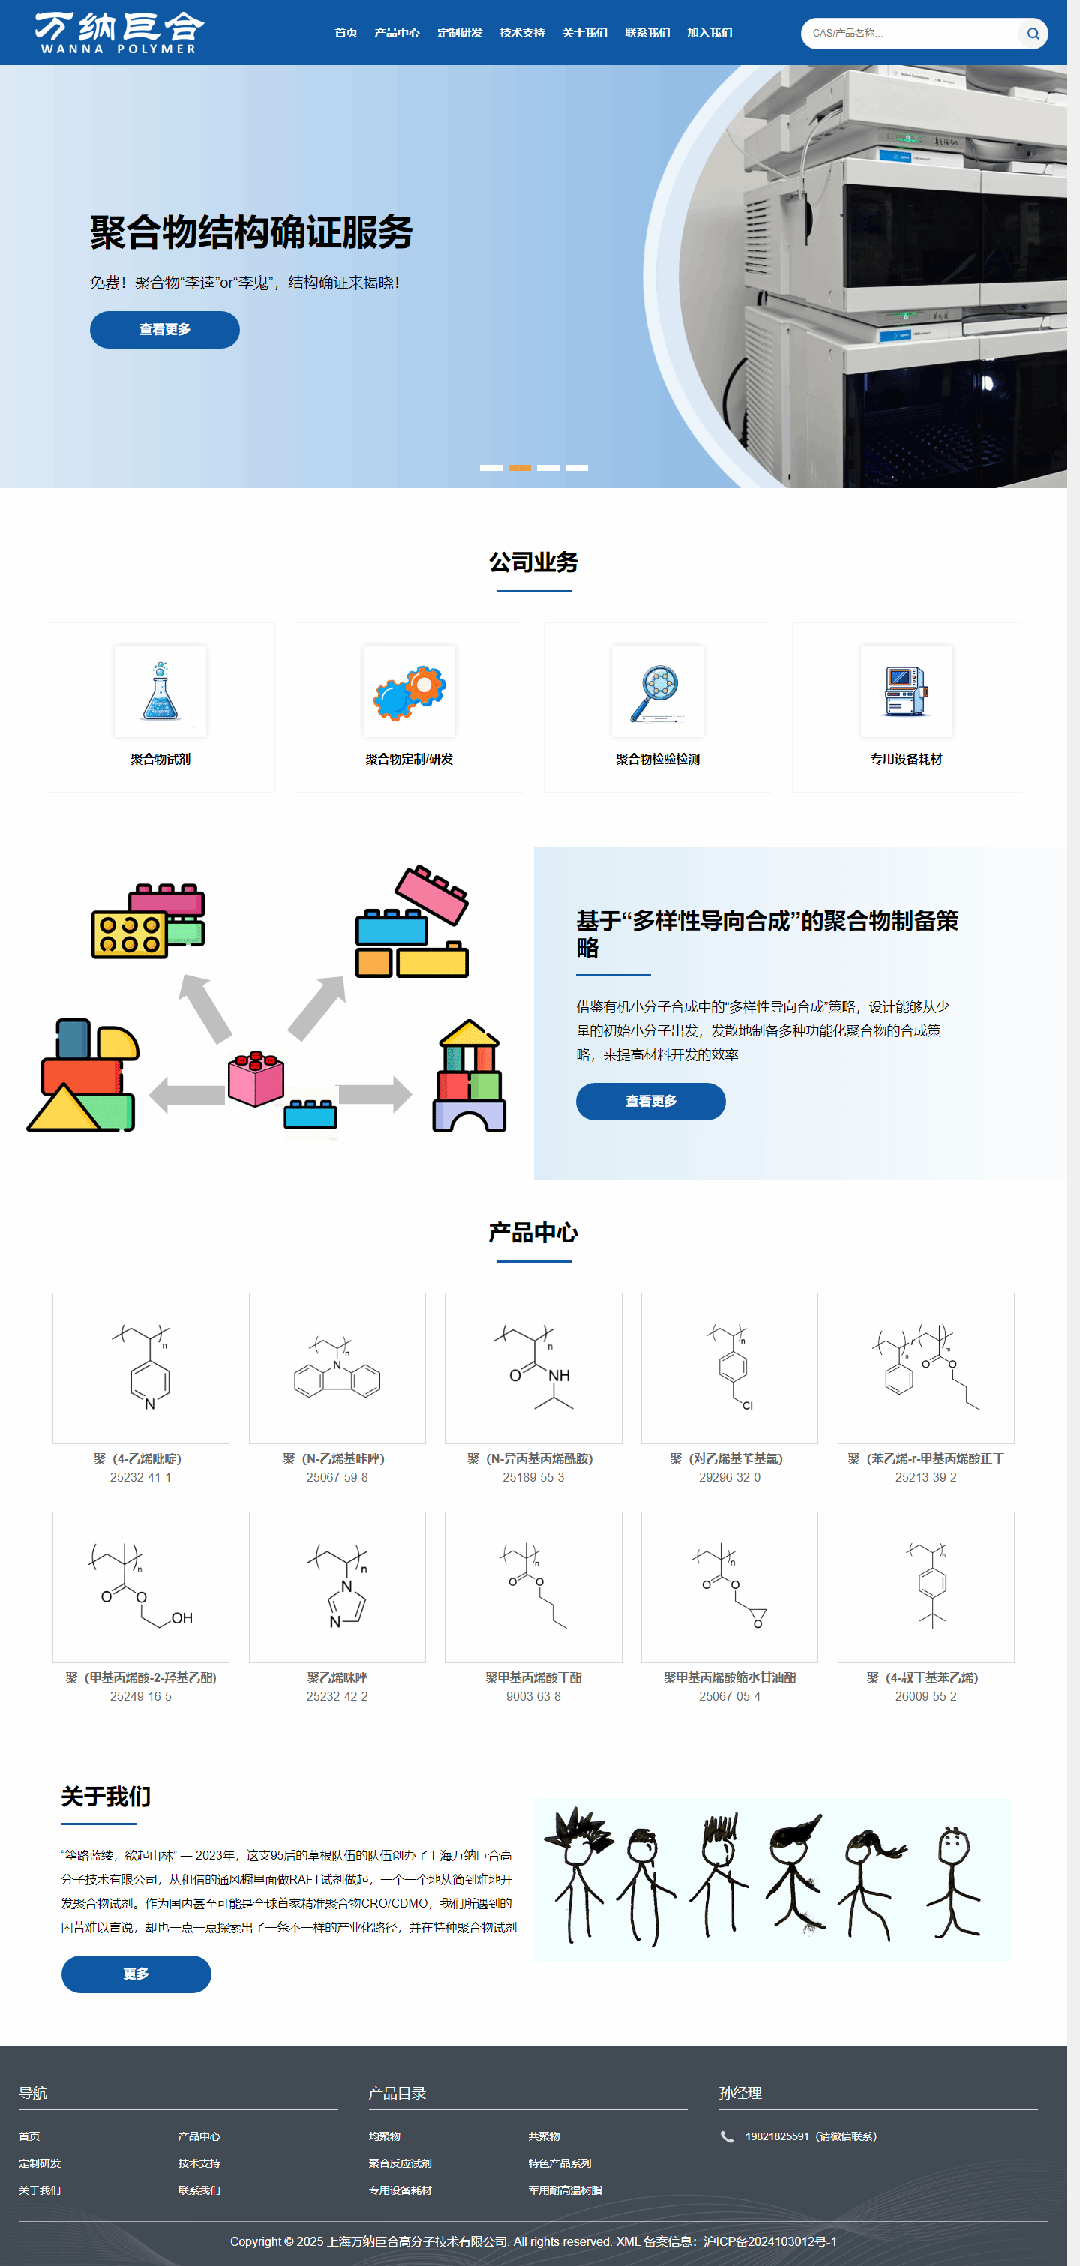Image resolution: width=1080 pixels, height=2266 pixels.
Task: Focus the CAS/产品名称 search field
Action: click(911, 34)
